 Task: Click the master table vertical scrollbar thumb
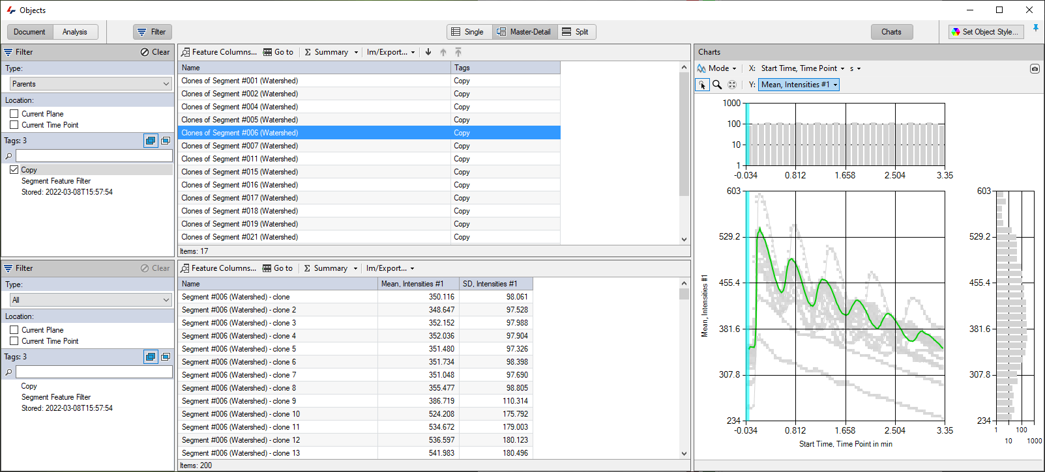click(684, 134)
